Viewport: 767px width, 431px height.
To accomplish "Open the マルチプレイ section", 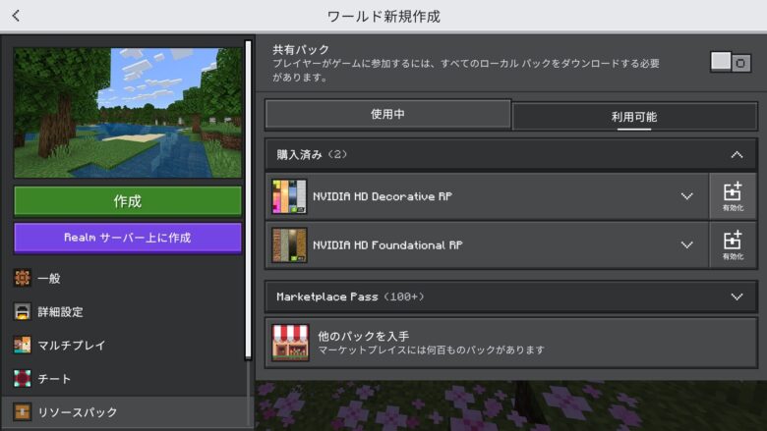I will point(126,345).
